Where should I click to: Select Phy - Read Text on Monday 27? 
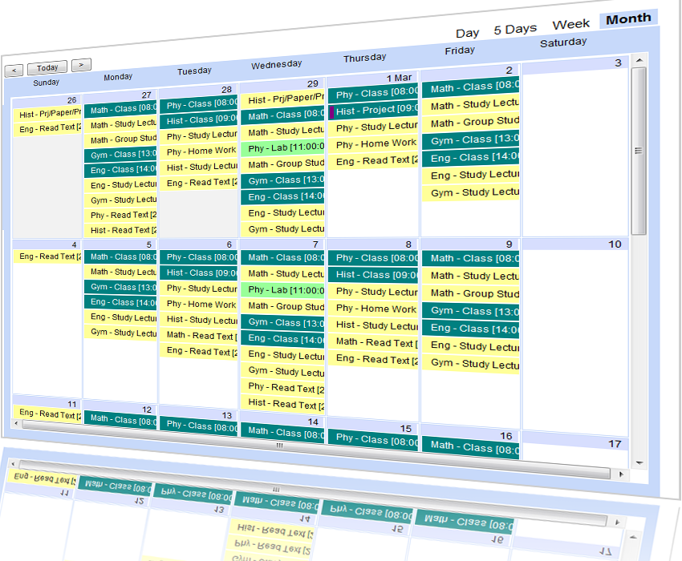click(120, 215)
